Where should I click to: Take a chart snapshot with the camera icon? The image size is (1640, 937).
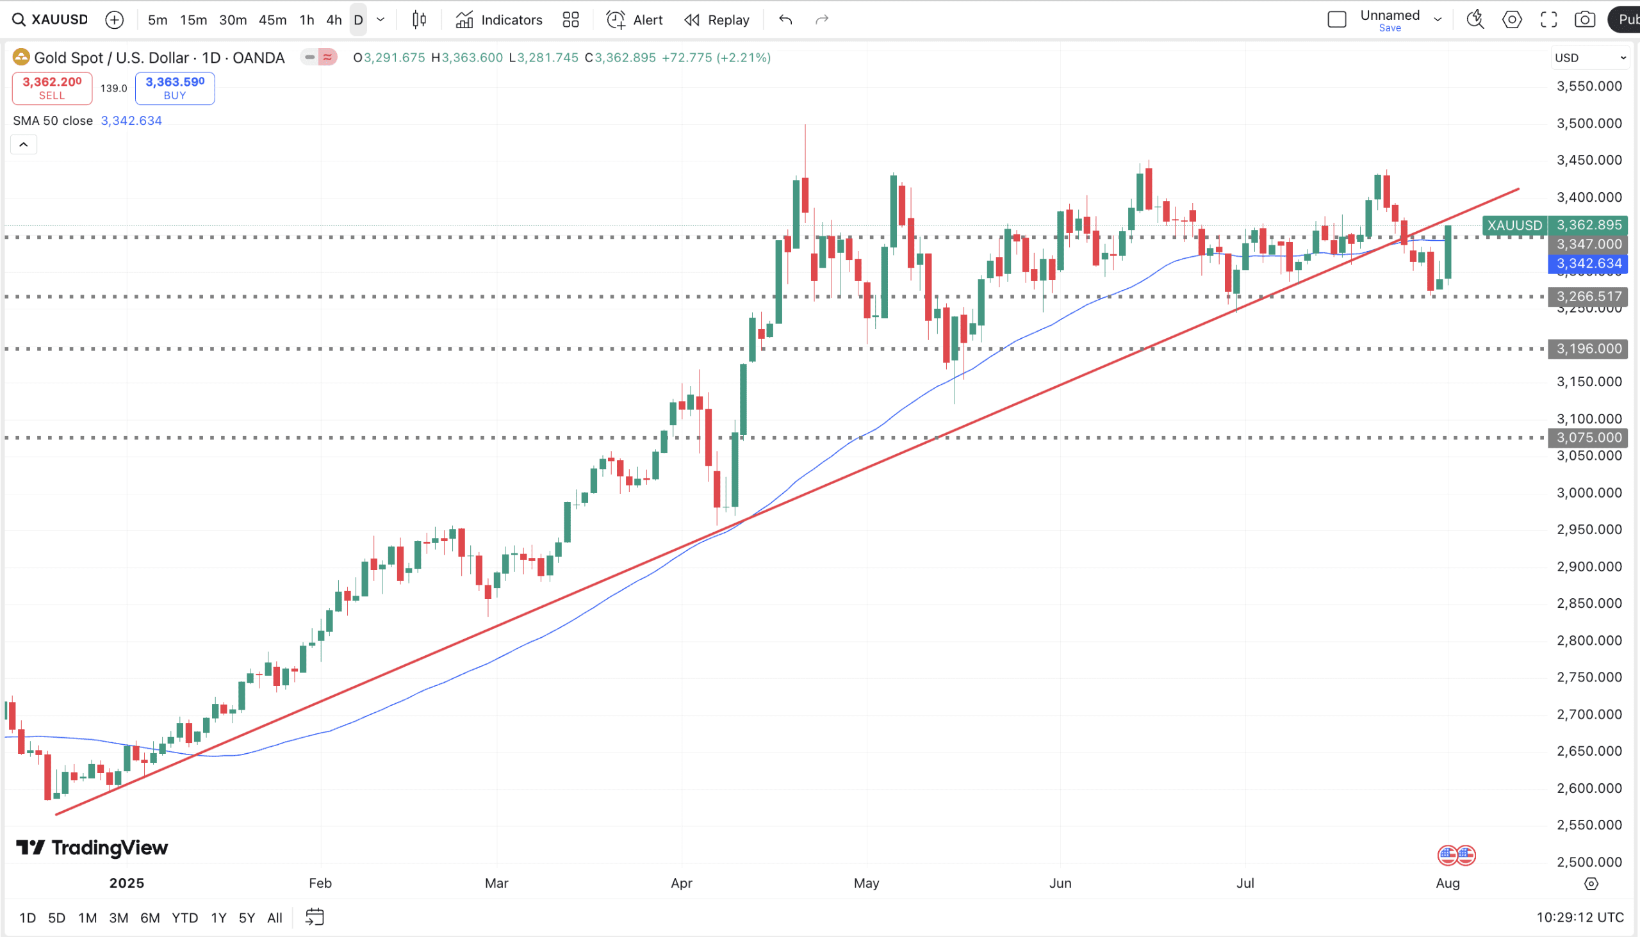tap(1585, 20)
